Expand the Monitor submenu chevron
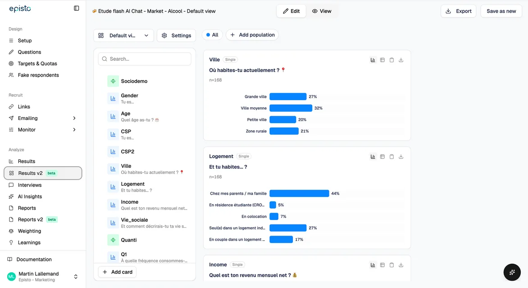The height and width of the screenshot is (288, 528). click(74, 130)
